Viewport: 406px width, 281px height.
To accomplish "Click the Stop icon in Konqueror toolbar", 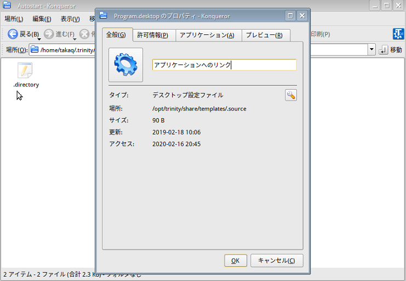I will 84,34.
